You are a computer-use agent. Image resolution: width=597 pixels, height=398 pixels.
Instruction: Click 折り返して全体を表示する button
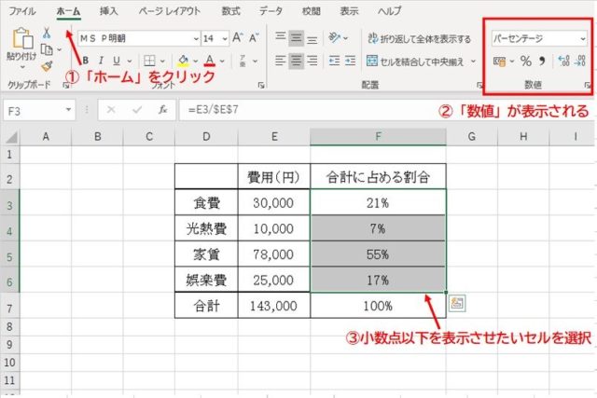[x=419, y=39]
